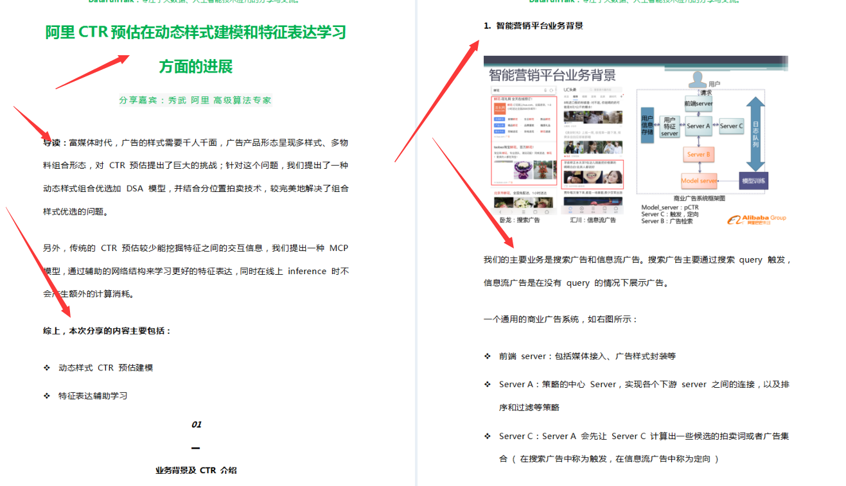Click the line 一个通用的商业广告系统，如右图所示：
Screen dimensions: 846x486
[561, 319]
